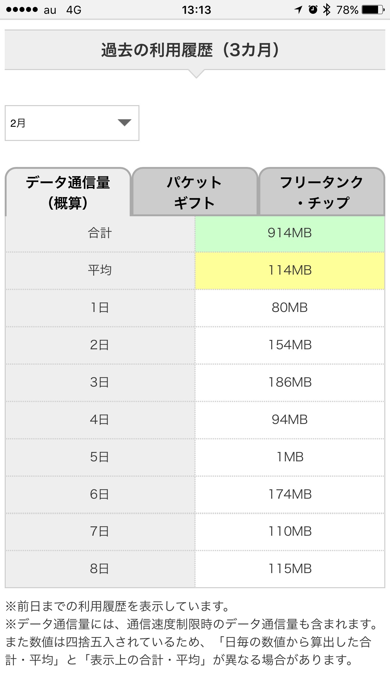Click the dropdown arrow next to 2月
Image resolution: width=390 pixels, height=693 pixels.
124,123
